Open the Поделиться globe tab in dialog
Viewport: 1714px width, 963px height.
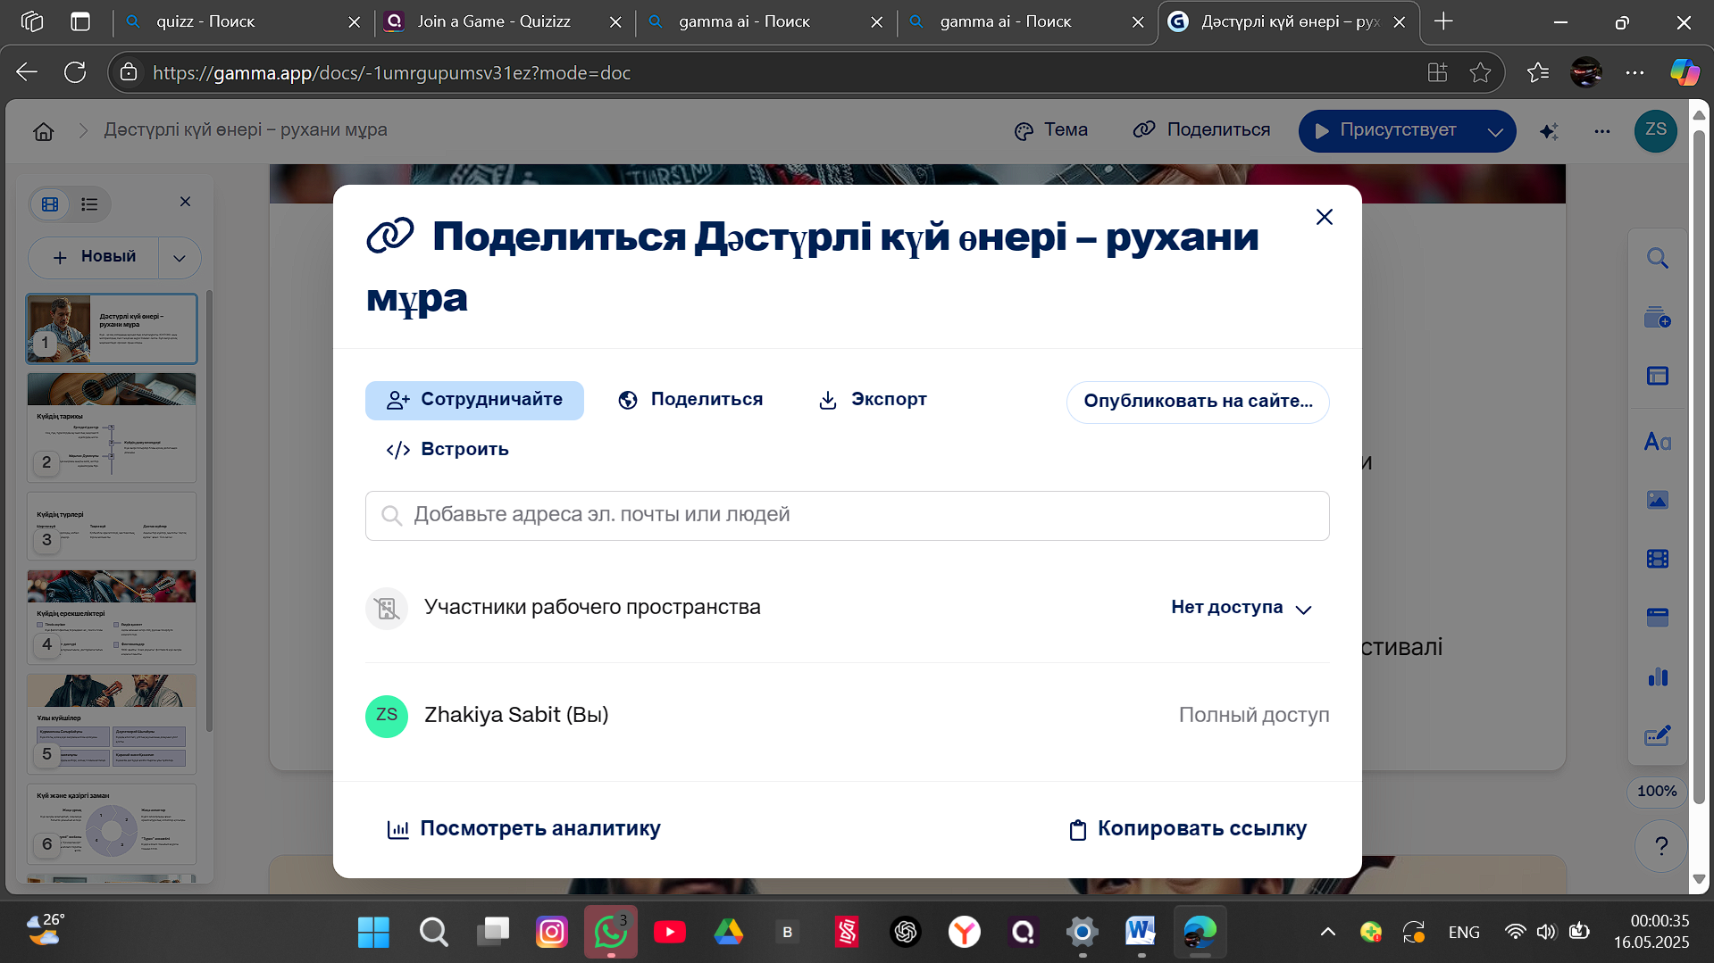(690, 400)
